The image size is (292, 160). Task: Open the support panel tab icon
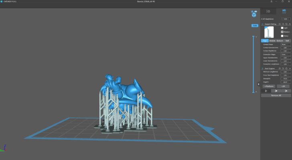(284, 11)
